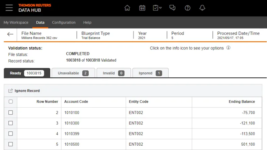Go to the Home icon
Image resolution: width=267 pixels, height=150 pixels.
click(x=127, y=8)
